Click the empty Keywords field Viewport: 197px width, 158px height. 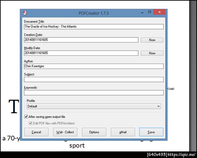pyautogui.click(x=94, y=93)
